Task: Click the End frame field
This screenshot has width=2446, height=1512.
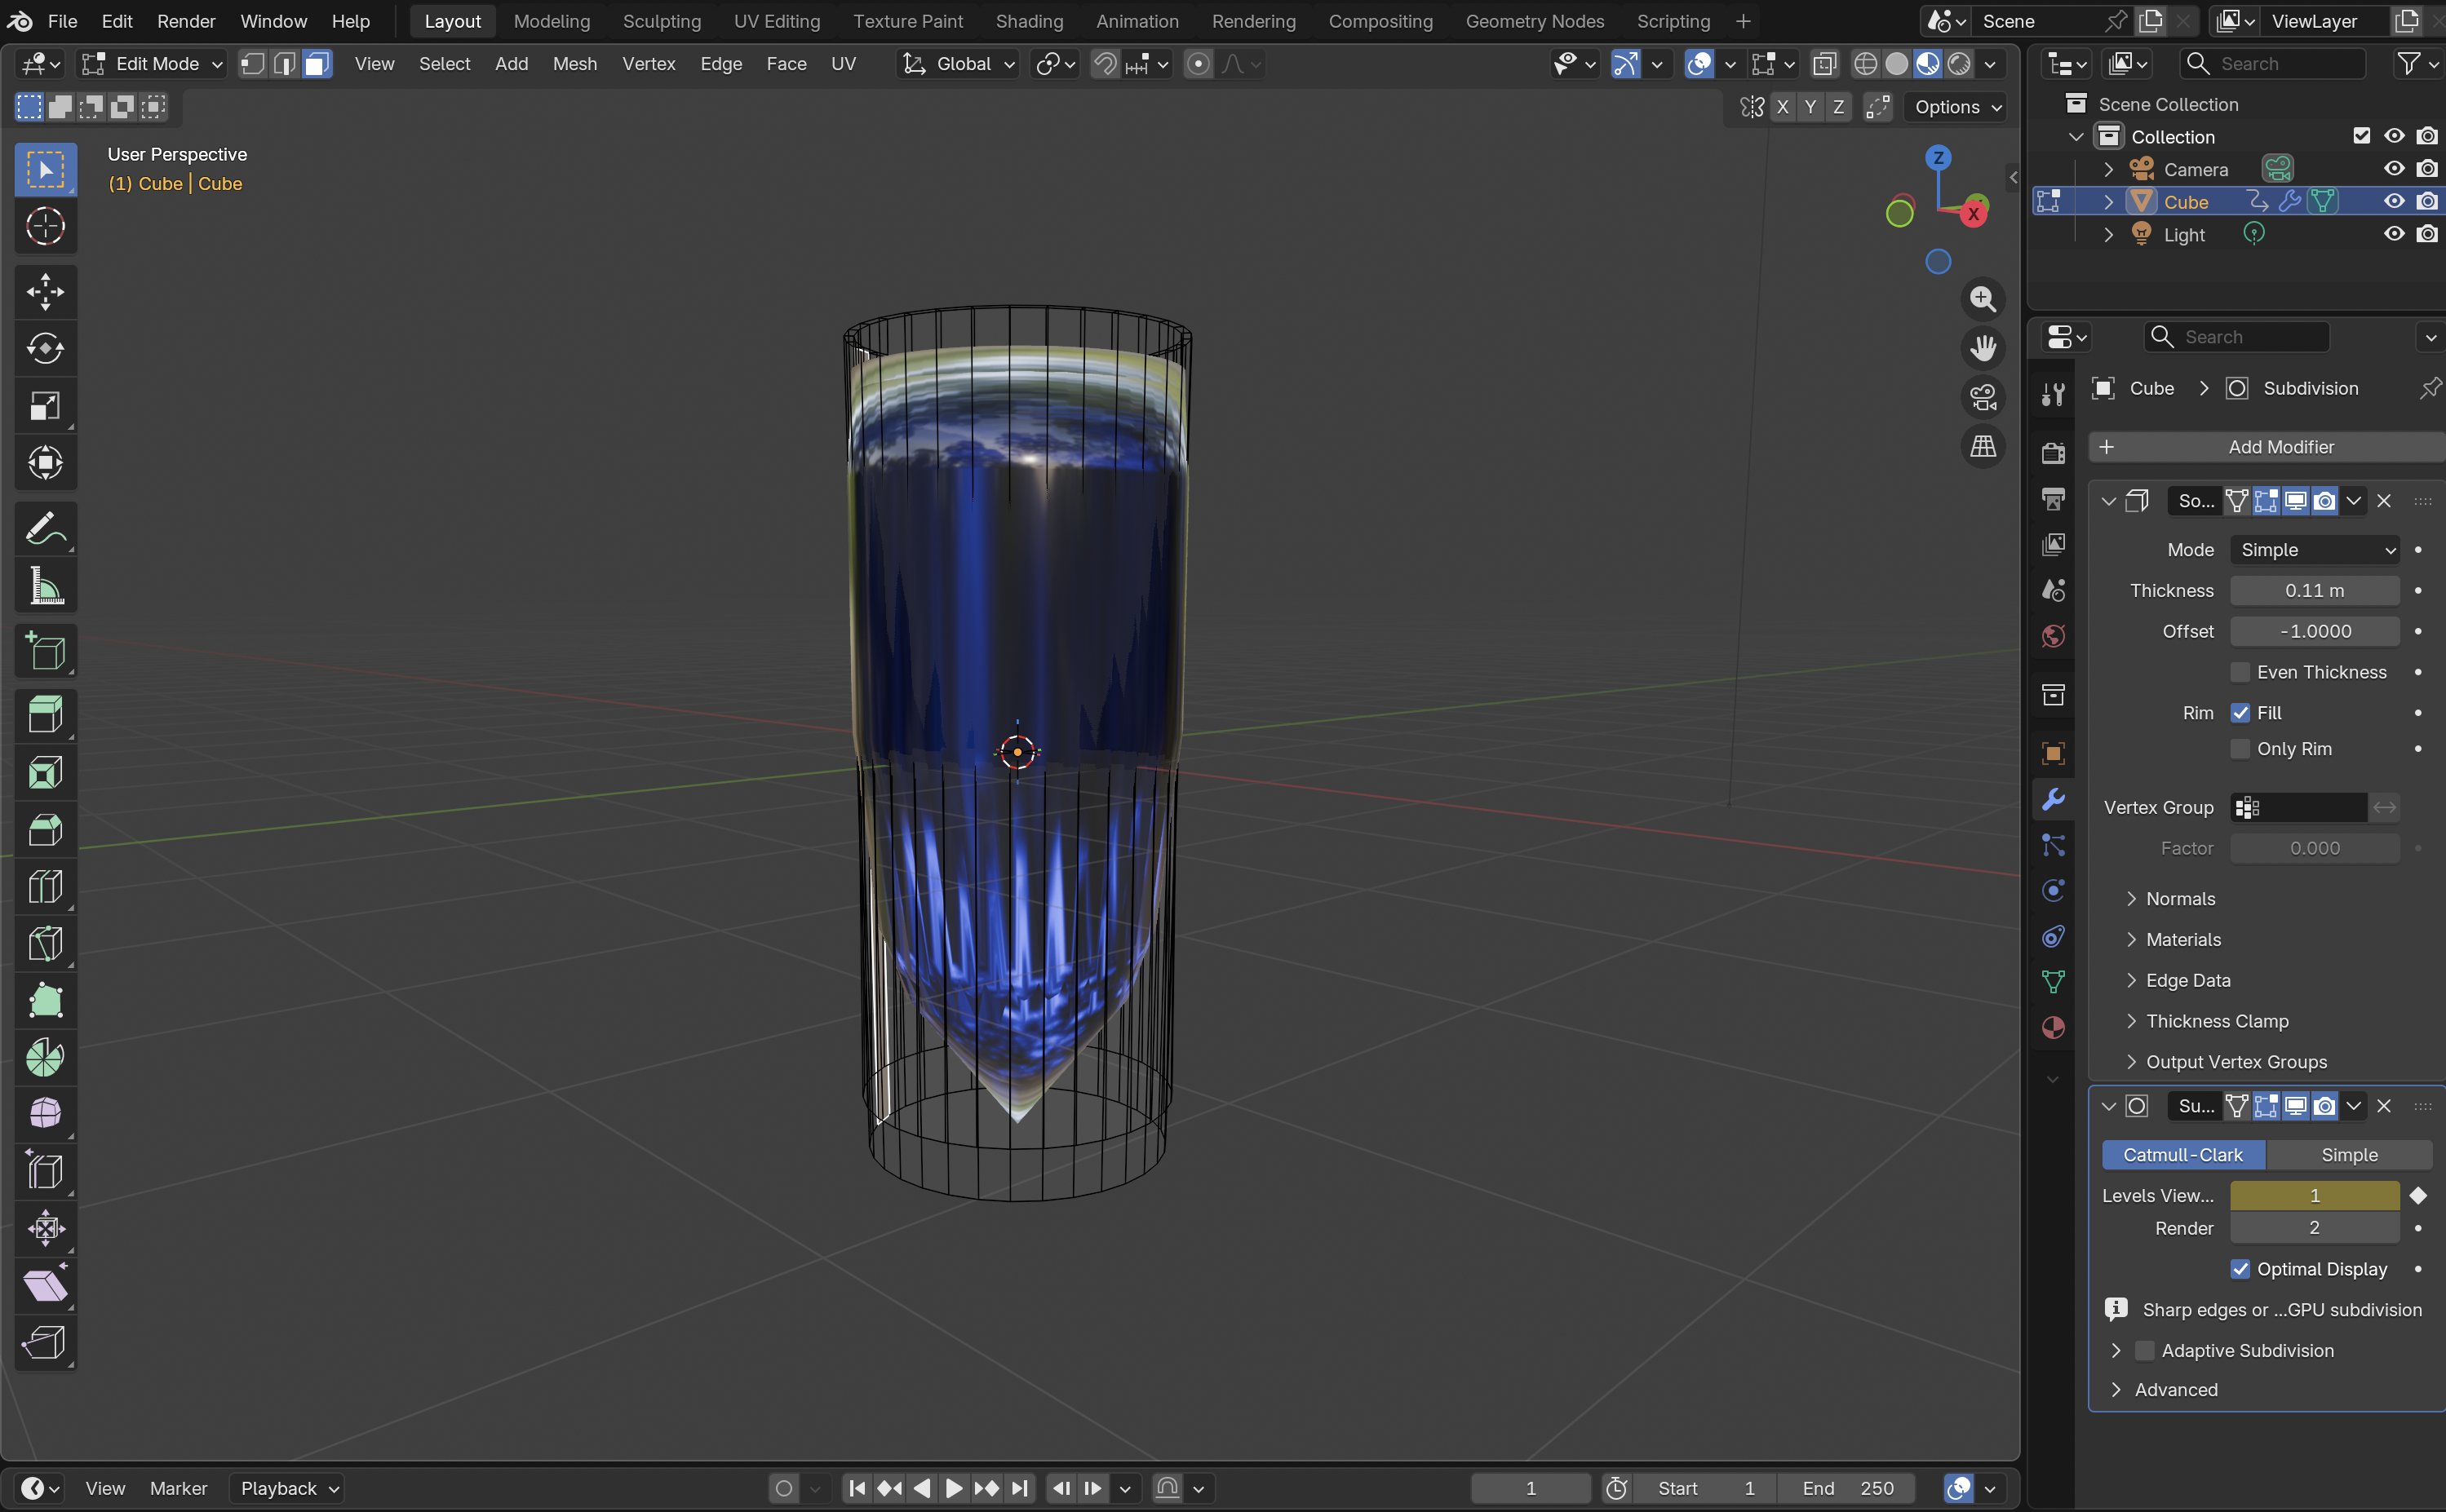Action: (x=1847, y=1488)
